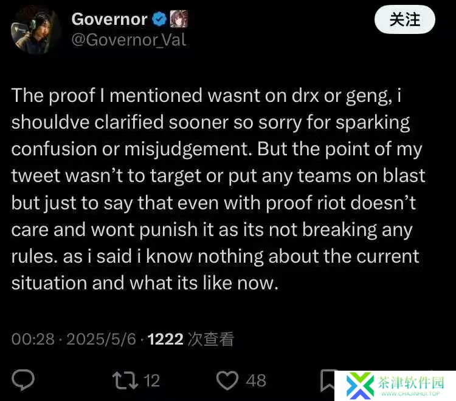The height and width of the screenshot is (401, 456).
Task: Click the 关注 follow button
Action: tap(405, 20)
